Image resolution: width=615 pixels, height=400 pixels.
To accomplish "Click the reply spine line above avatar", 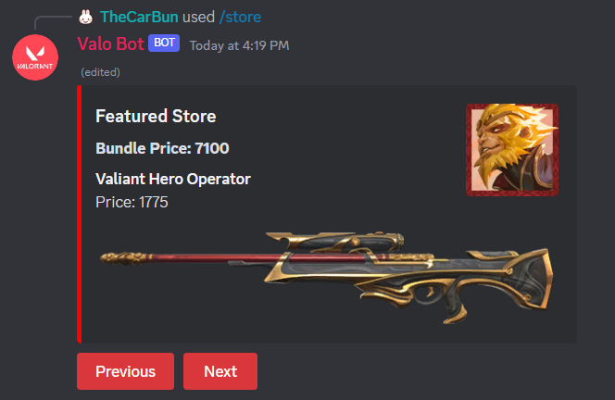I will pos(53,22).
